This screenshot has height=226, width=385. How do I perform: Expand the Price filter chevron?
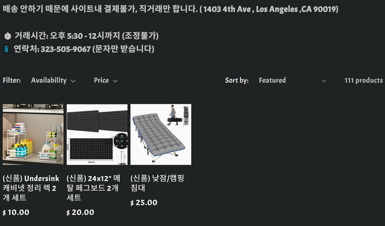[x=115, y=81]
